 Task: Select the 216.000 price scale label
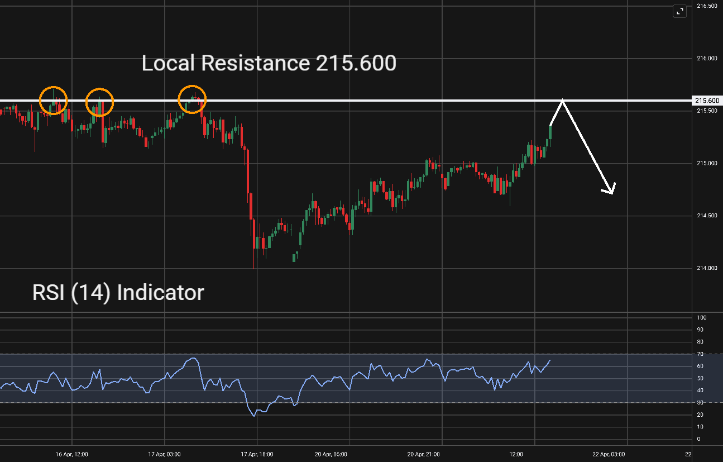click(707, 58)
